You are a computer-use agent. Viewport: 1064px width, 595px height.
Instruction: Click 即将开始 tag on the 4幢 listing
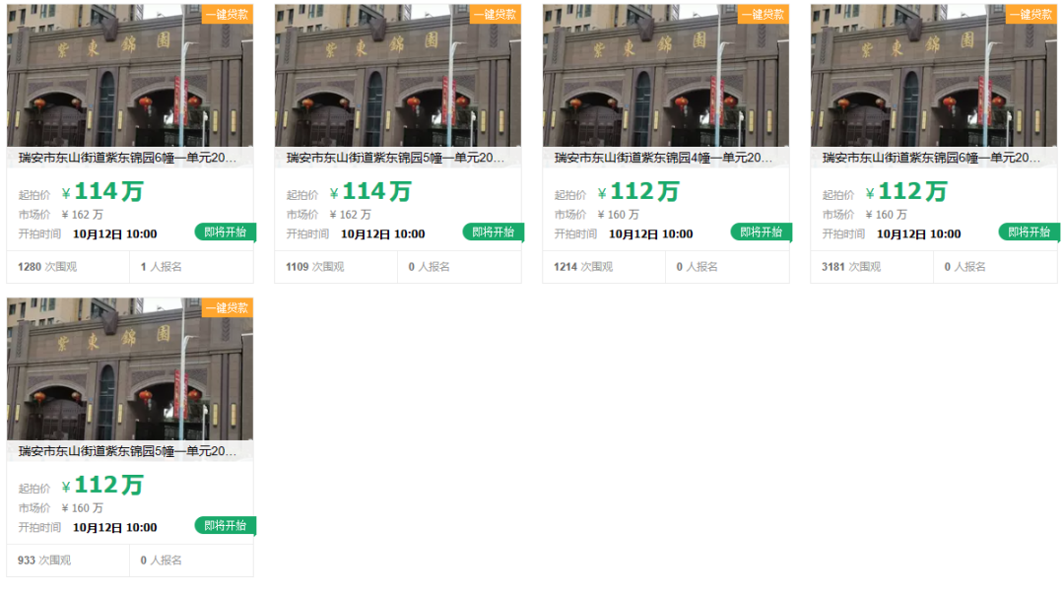762,232
